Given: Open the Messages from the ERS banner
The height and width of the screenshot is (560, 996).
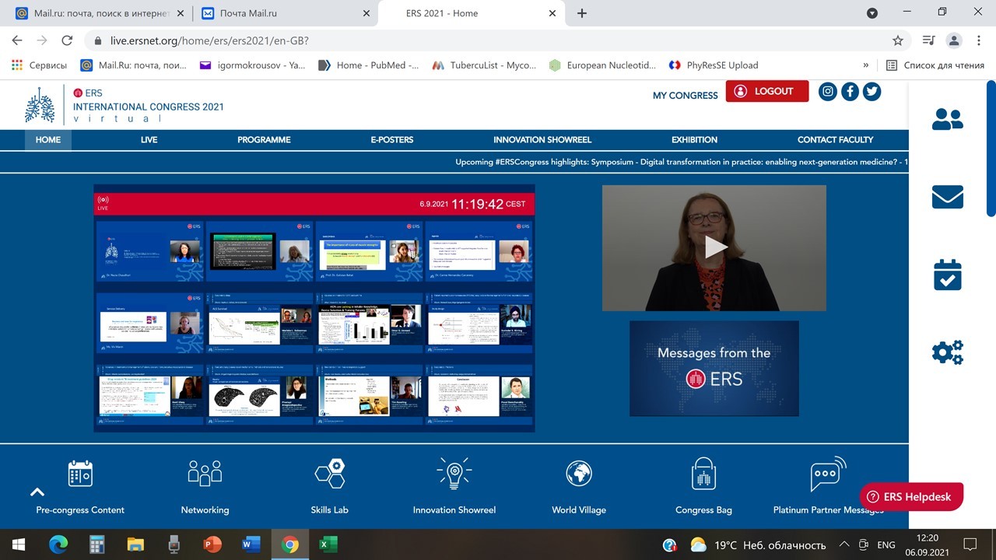Looking at the screenshot, I should point(714,368).
